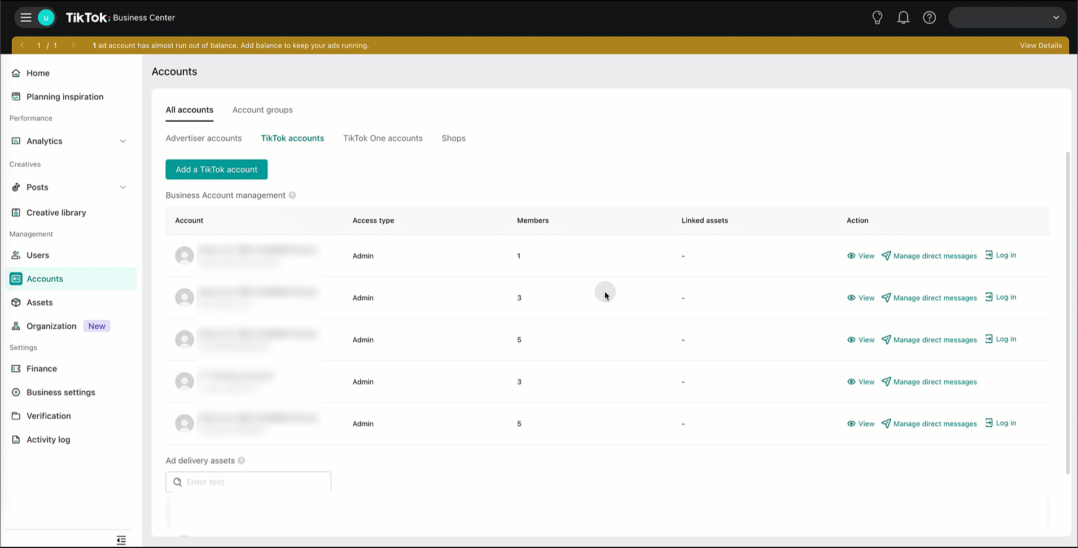
Task: Select Shops sub-tab
Action: click(x=454, y=138)
